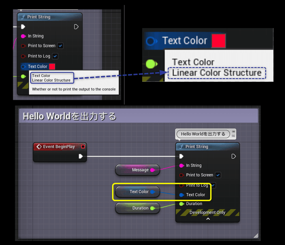Click the enlarged red Text Color swatch
The width and height of the screenshot is (285, 245).
coord(219,41)
